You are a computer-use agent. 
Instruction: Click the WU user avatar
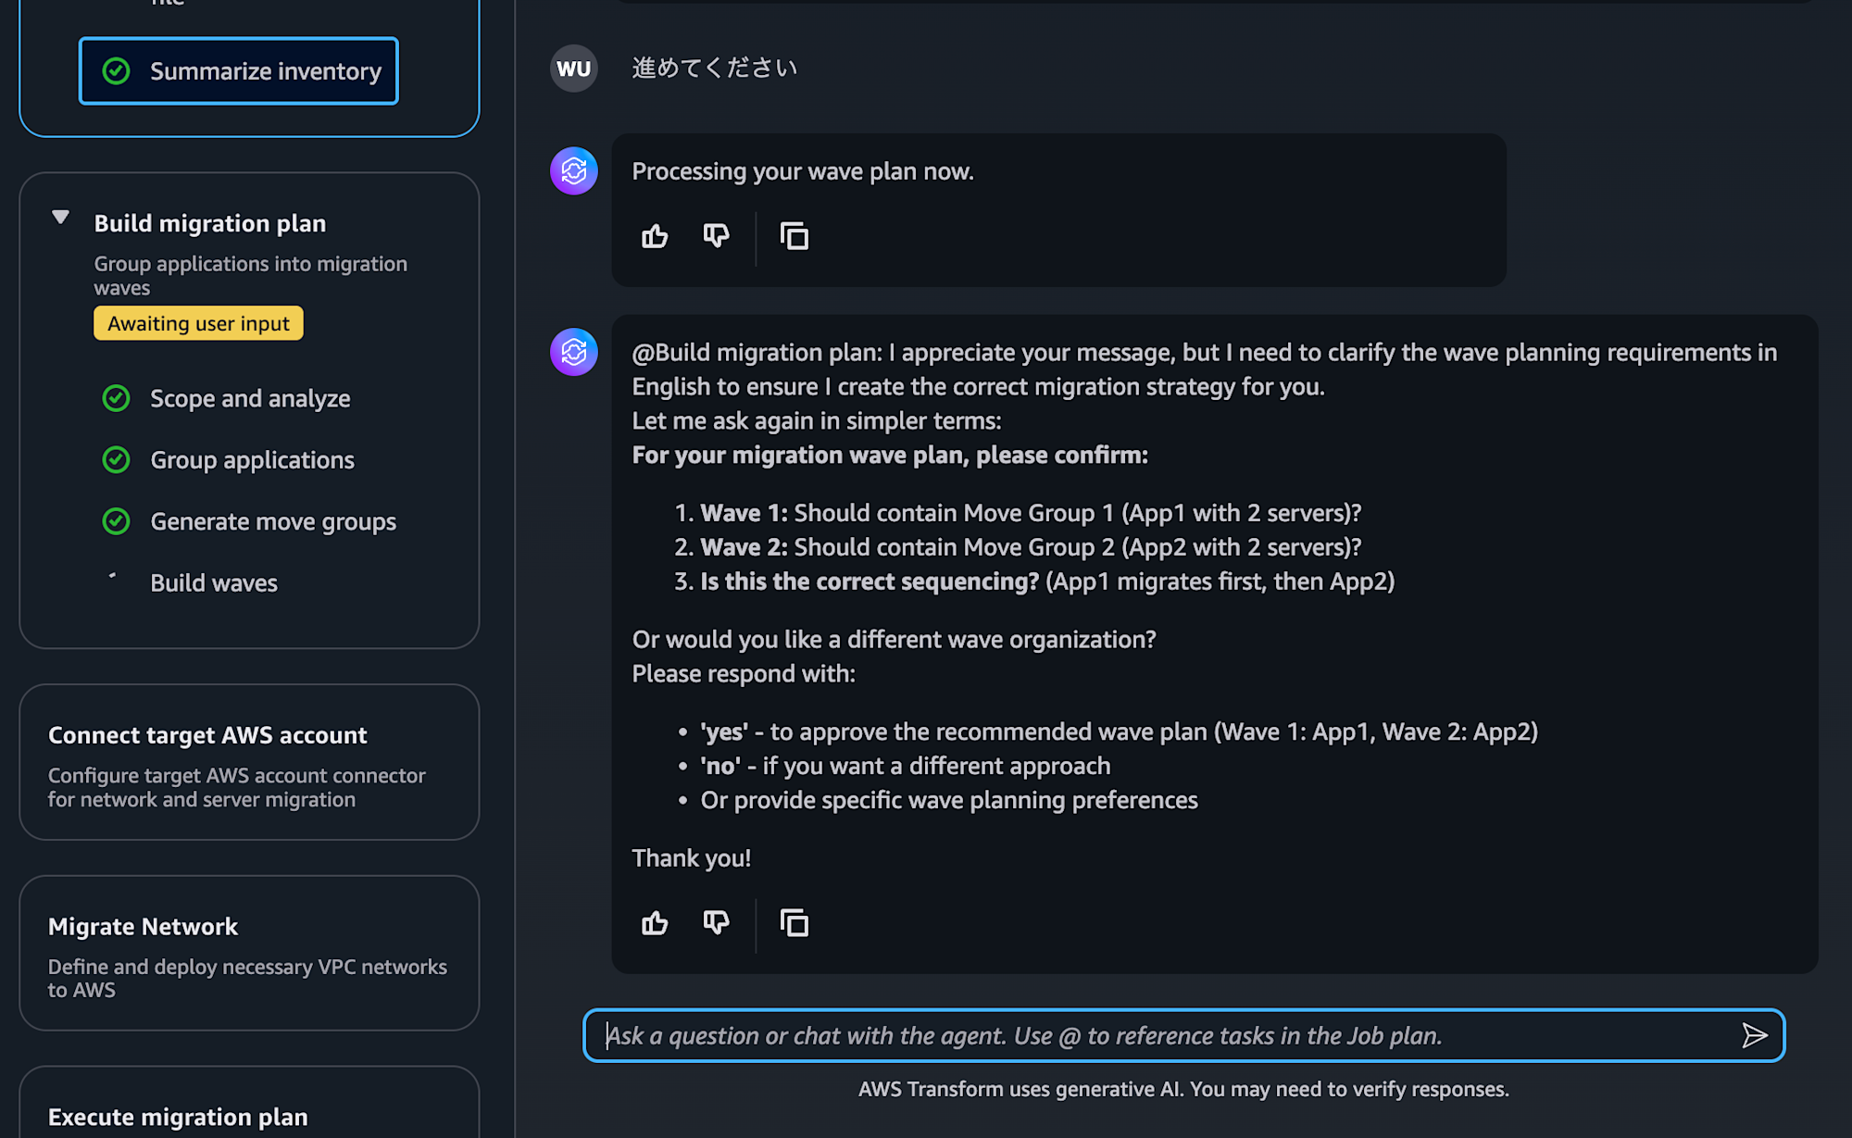point(574,69)
